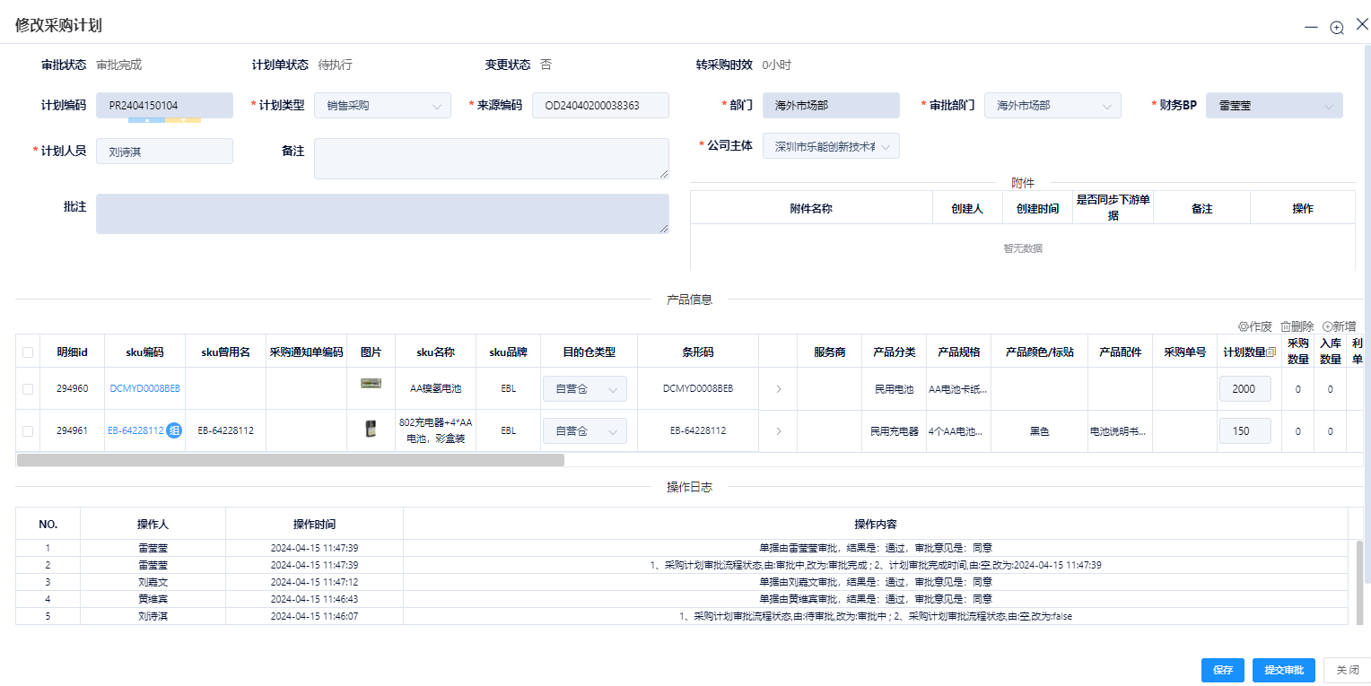Click the 保存 save button

[x=1222, y=670]
